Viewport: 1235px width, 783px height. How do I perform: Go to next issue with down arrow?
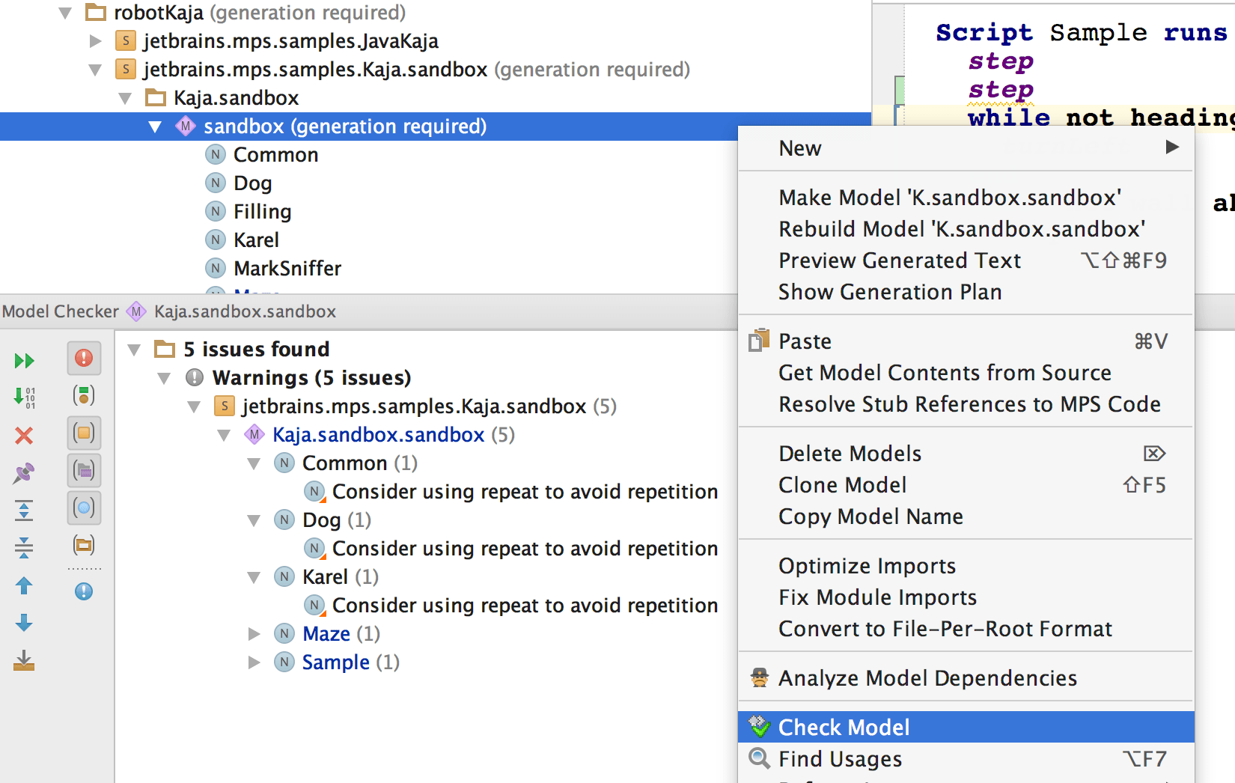24,623
